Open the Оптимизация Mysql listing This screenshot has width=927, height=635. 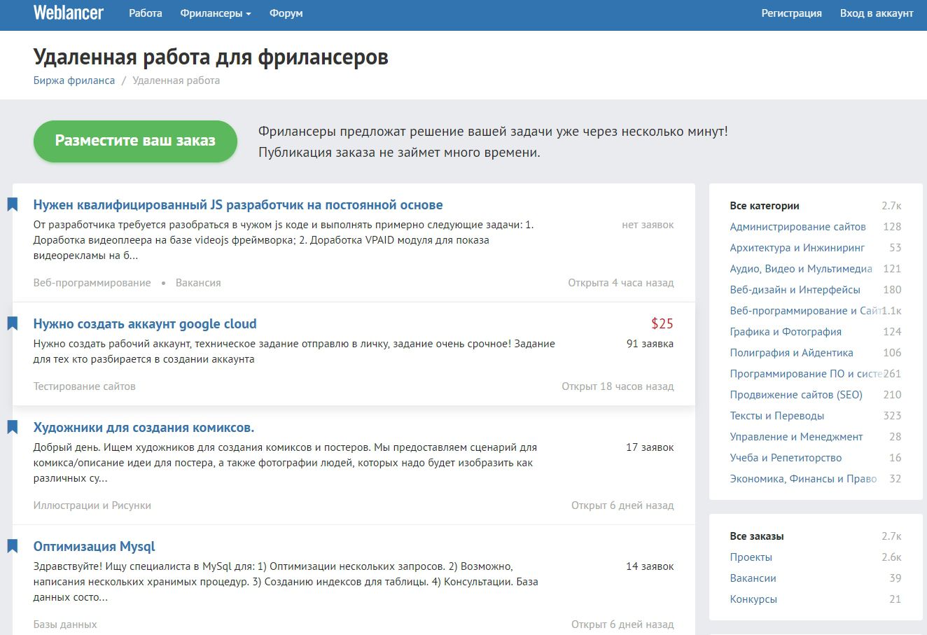click(95, 547)
